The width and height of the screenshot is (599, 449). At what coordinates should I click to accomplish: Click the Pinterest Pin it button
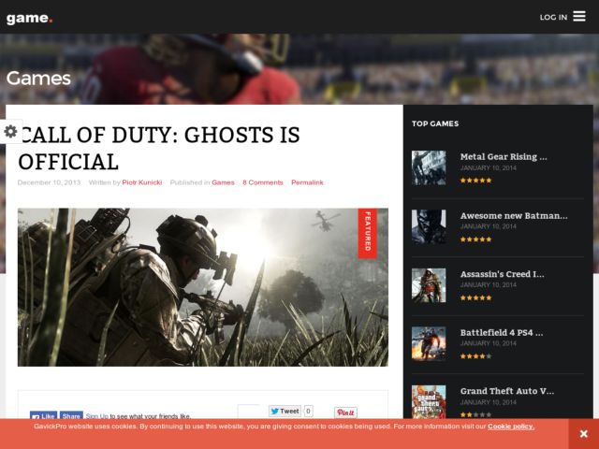tap(345, 413)
